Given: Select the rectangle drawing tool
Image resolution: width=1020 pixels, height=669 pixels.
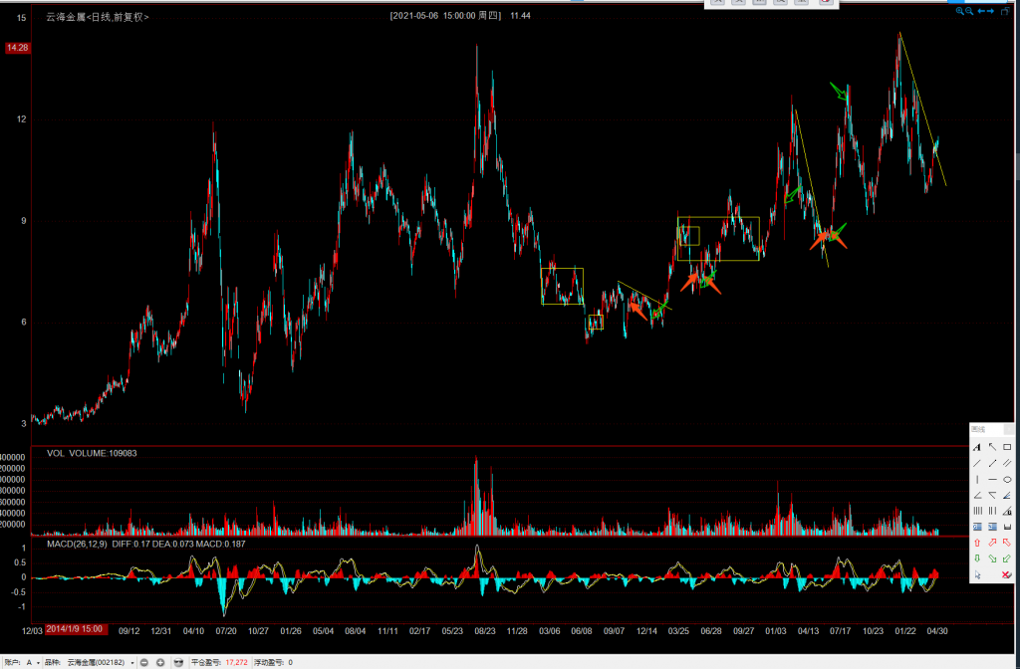Looking at the screenshot, I should [x=1007, y=447].
